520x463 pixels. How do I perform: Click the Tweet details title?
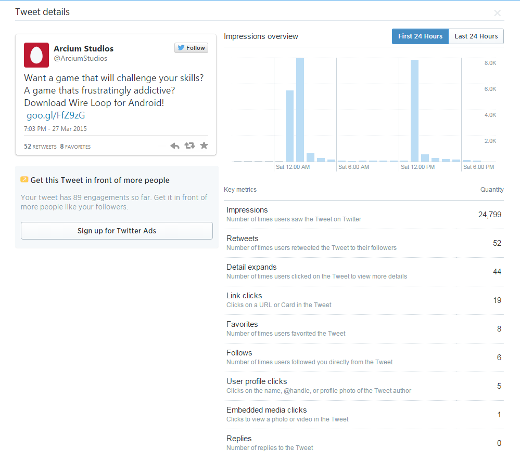pos(43,12)
